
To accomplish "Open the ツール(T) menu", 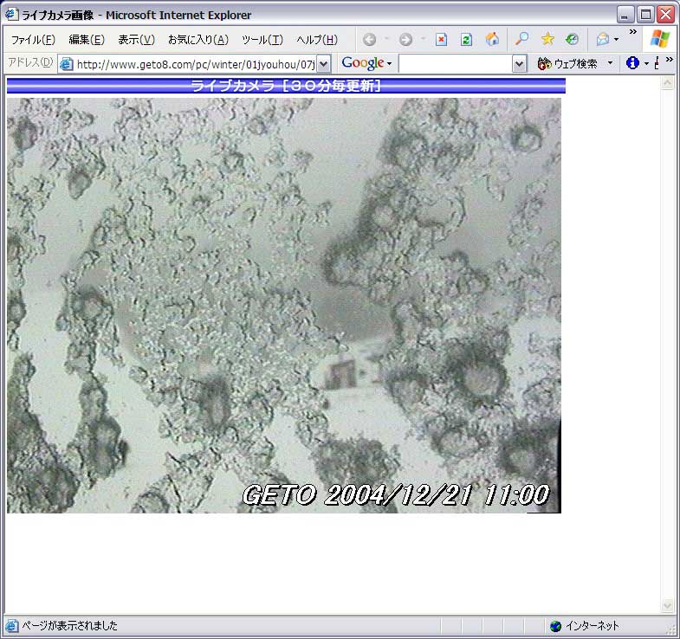I will point(262,40).
